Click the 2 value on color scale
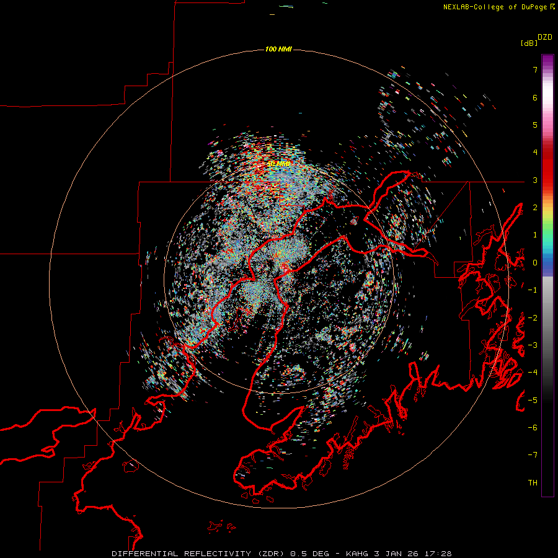The width and height of the screenshot is (558, 558). pyautogui.click(x=535, y=208)
